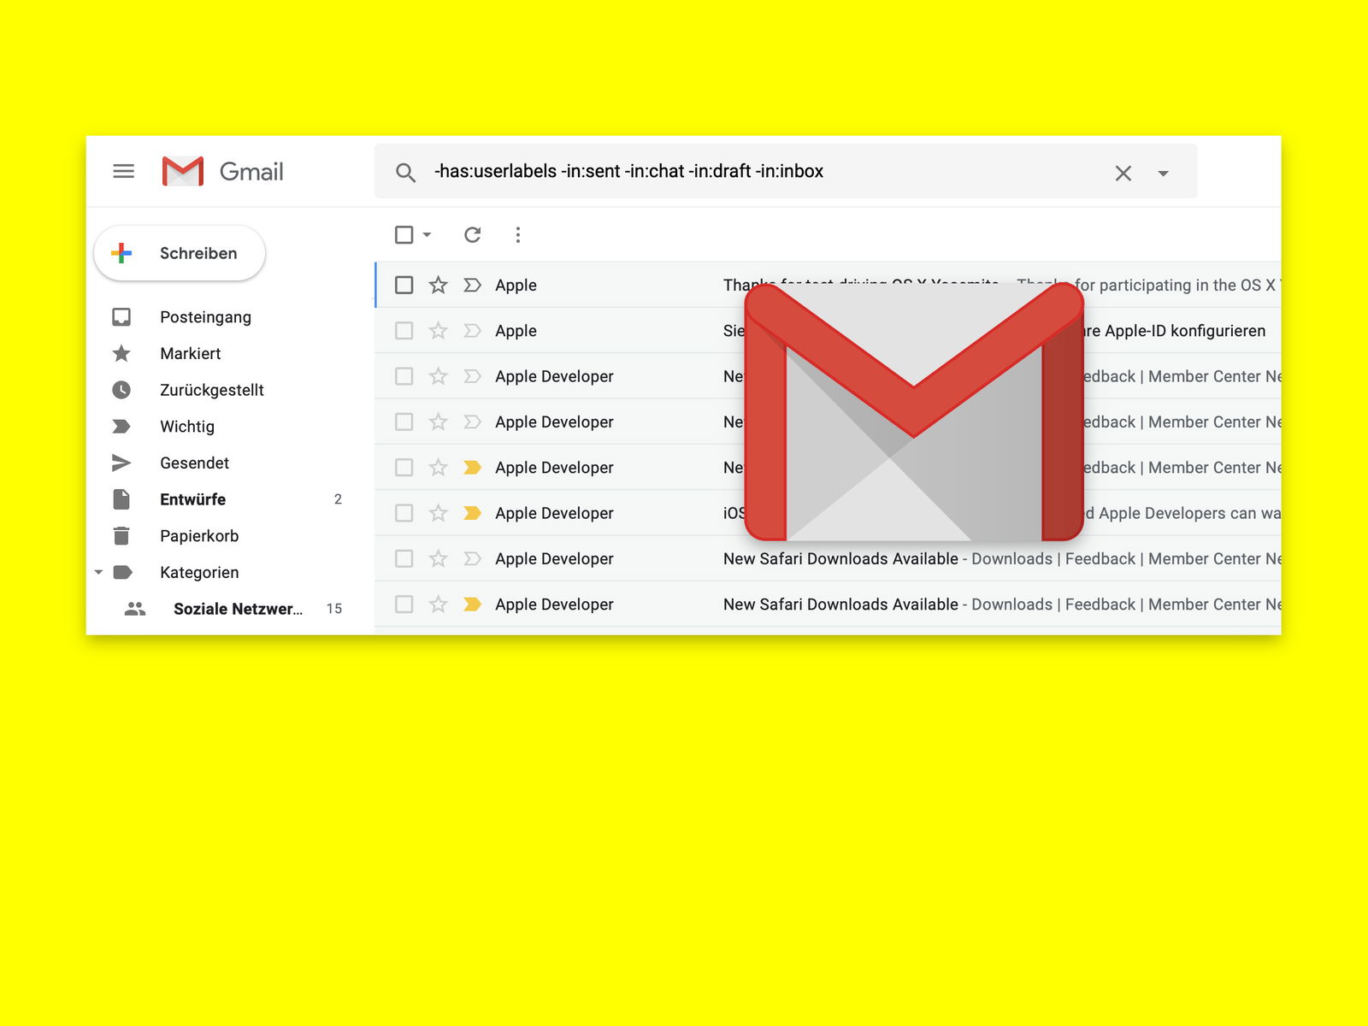Click the Posteingang inbox icon
This screenshot has height=1026, width=1368.
click(121, 317)
